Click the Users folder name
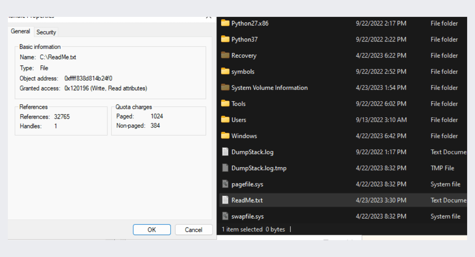 [239, 120]
